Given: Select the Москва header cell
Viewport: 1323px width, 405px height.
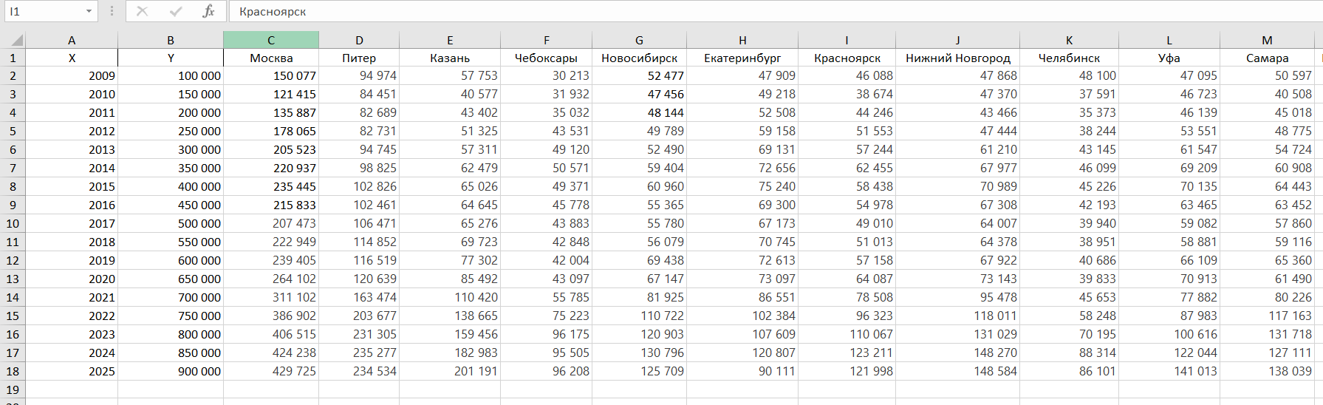Looking at the screenshot, I should pyautogui.click(x=271, y=58).
